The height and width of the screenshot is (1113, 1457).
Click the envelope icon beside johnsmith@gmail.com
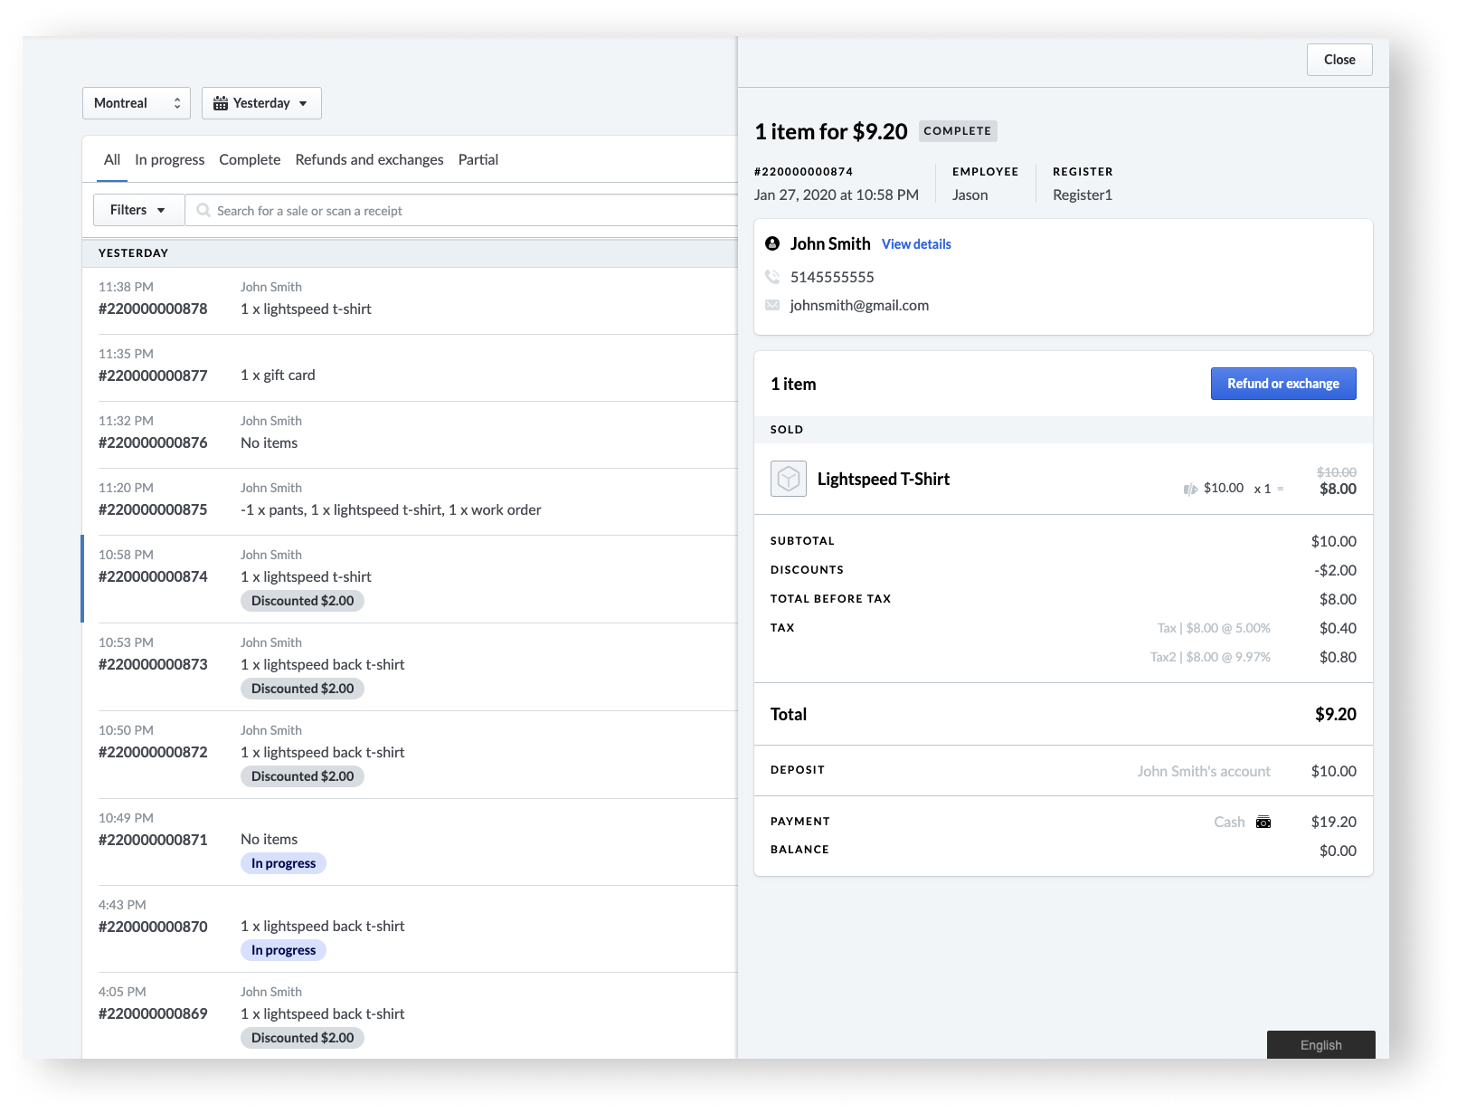coord(772,305)
